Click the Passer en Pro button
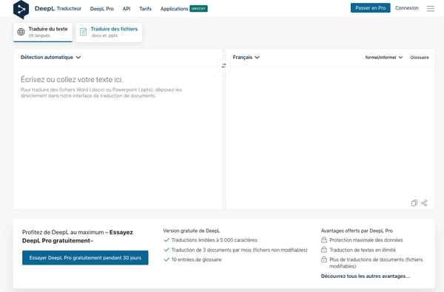Screen dimensions: 444x292 click(x=371, y=8)
